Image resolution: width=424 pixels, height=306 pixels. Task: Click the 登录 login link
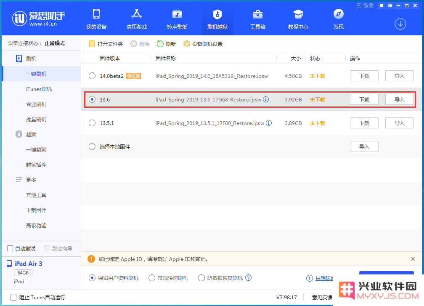(366, 5)
